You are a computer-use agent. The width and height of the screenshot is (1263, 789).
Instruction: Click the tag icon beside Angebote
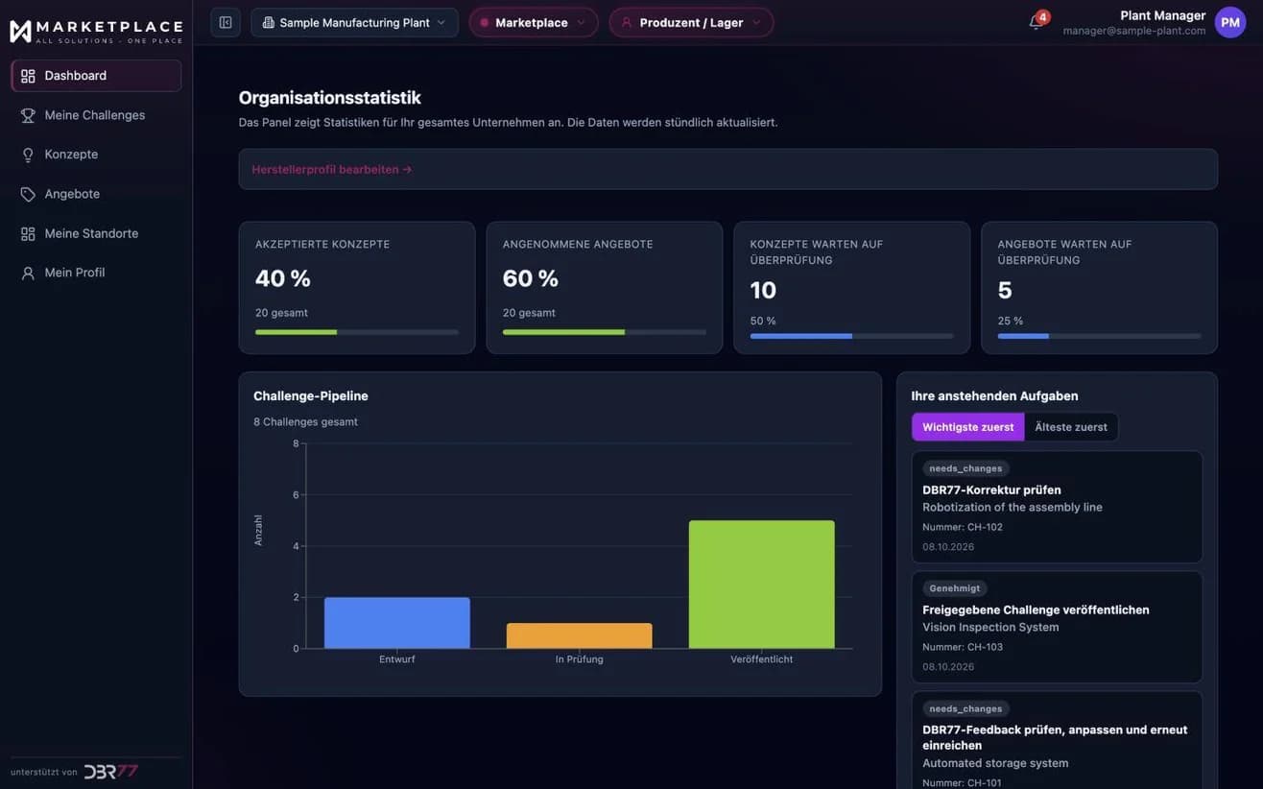click(x=28, y=194)
